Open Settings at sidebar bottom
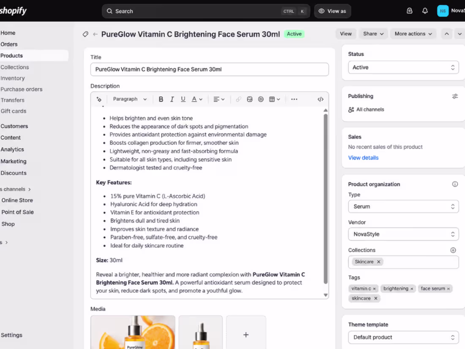The height and width of the screenshot is (349, 465). (x=11, y=335)
